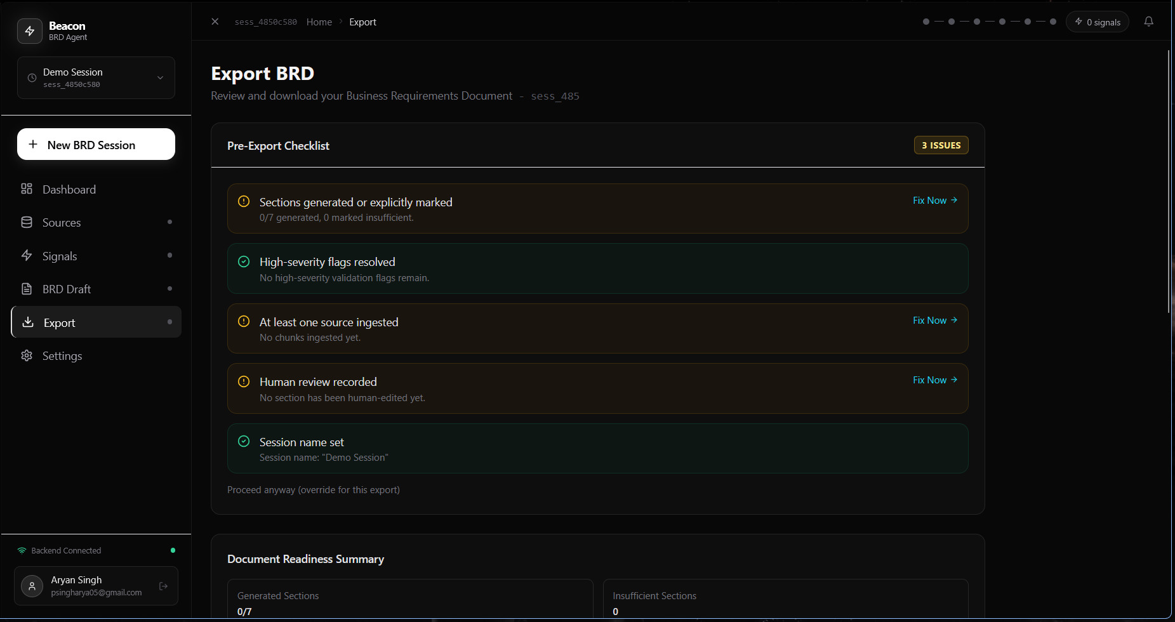Viewport: 1175px width, 622px height.
Task: Start a New BRD Session
Action: [x=96, y=144]
